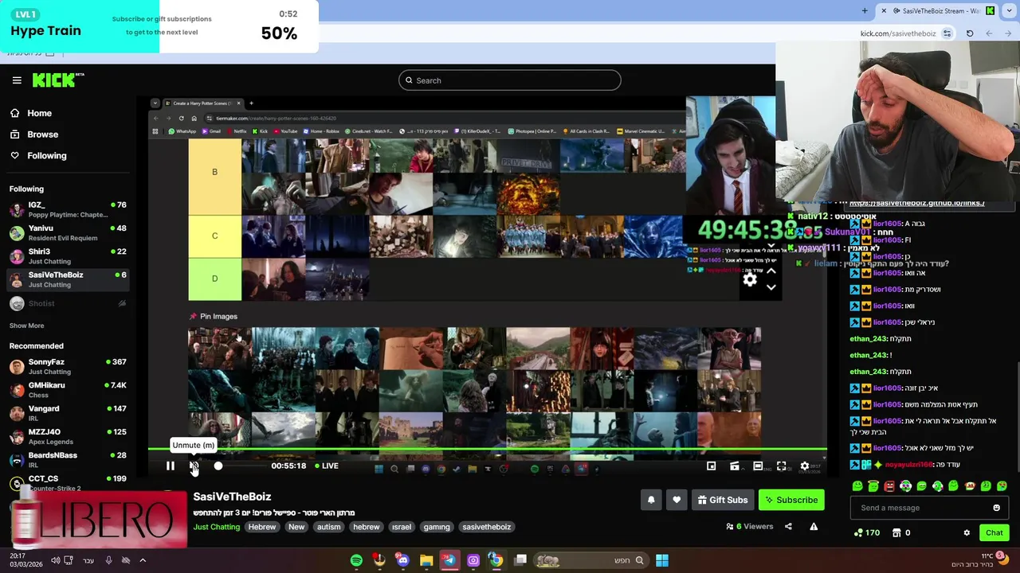
Task: Open IGZ_ channel from Following list
Action: point(68,209)
